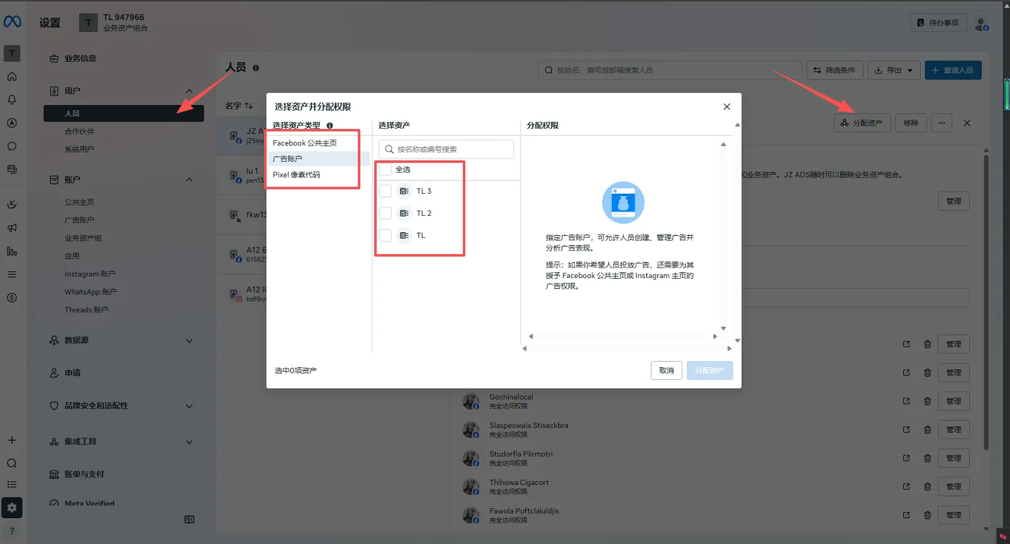
Task: Click the 取消 cancel button
Action: click(667, 370)
